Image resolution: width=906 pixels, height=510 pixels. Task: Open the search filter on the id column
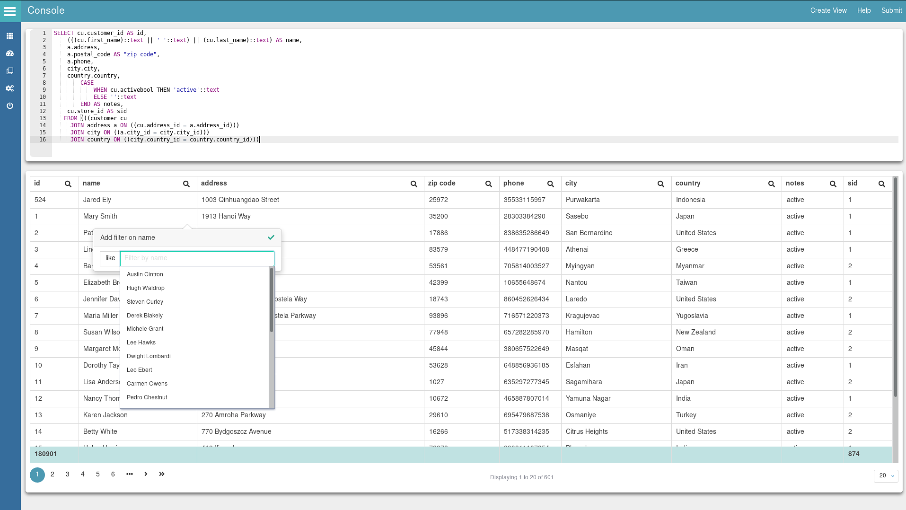point(68,184)
